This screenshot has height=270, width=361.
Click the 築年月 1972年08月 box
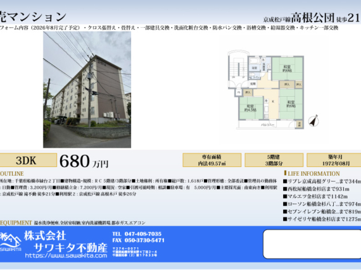click(334, 160)
